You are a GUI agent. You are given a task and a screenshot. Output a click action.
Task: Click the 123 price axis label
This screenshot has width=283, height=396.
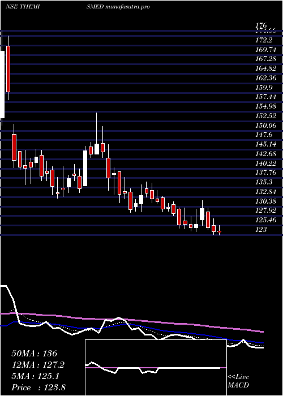tap(261, 230)
